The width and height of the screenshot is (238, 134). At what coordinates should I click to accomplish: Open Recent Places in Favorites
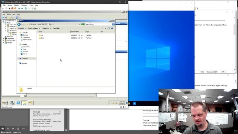tap(26, 40)
